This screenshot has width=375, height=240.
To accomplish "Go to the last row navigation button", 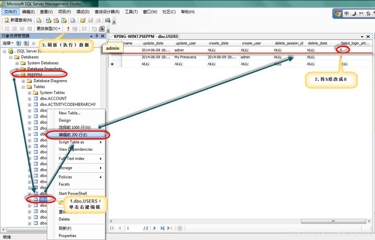I will (x=162, y=228).
